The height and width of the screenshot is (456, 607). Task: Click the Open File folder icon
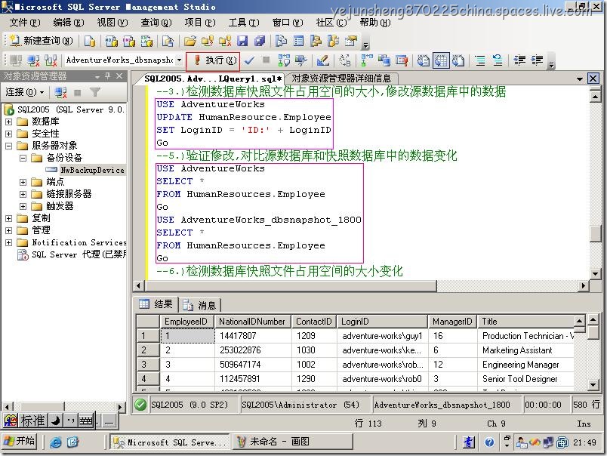[189, 41]
